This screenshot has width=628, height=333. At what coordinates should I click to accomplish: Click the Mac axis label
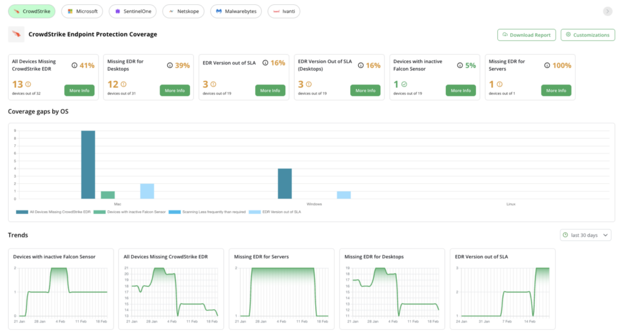(117, 204)
